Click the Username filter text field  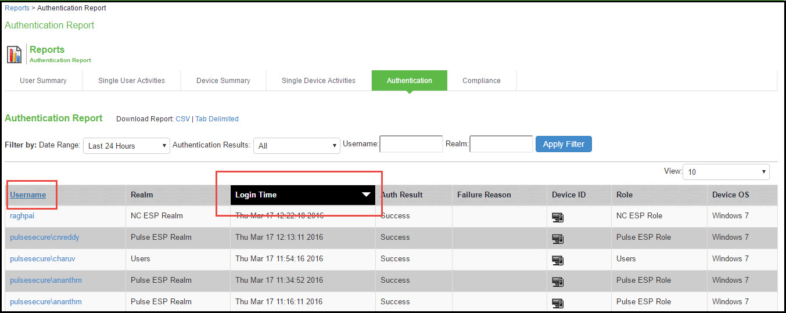point(411,144)
